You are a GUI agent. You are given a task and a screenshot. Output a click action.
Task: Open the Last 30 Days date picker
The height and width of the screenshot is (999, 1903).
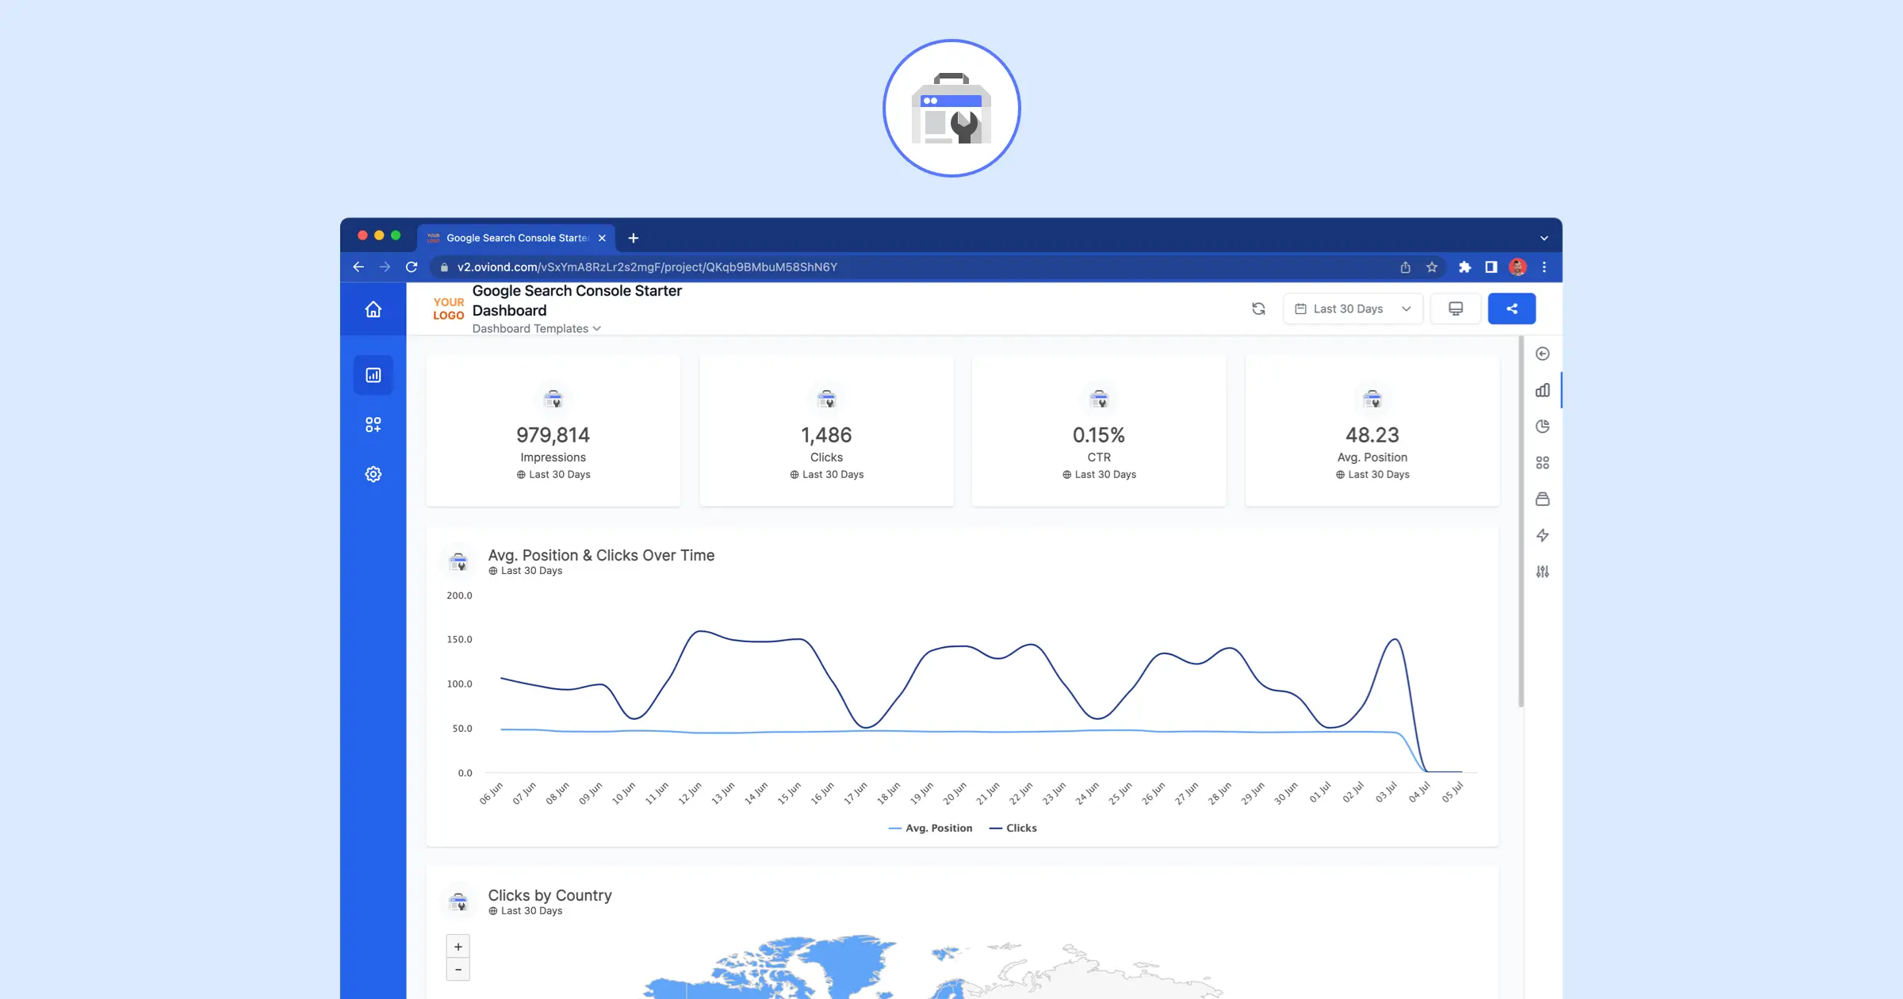(1353, 309)
